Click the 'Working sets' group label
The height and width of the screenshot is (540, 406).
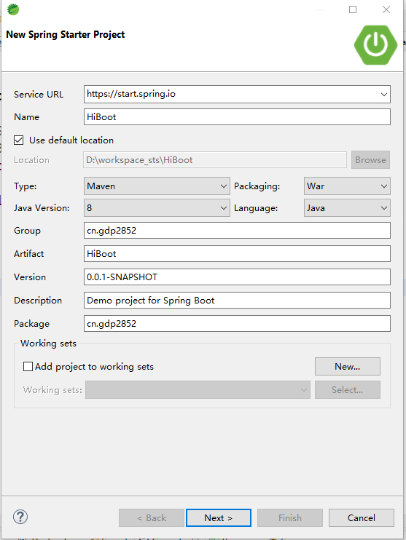[48, 344]
